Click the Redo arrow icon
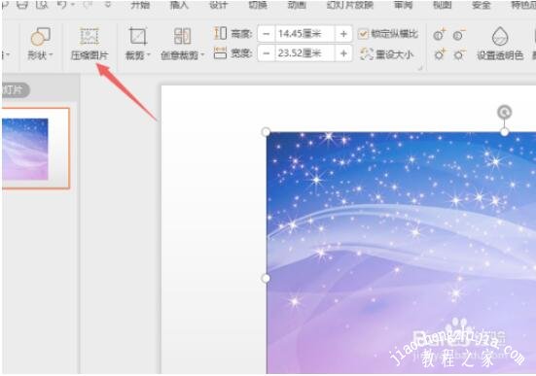This screenshot has width=536, height=376. coord(89,5)
